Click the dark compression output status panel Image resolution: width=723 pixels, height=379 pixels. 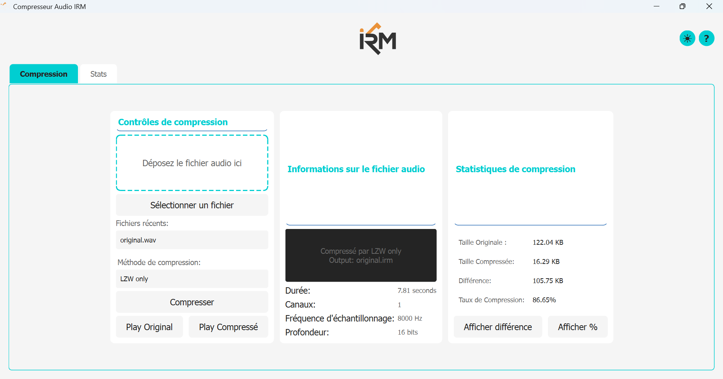pyautogui.click(x=361, y=256)
